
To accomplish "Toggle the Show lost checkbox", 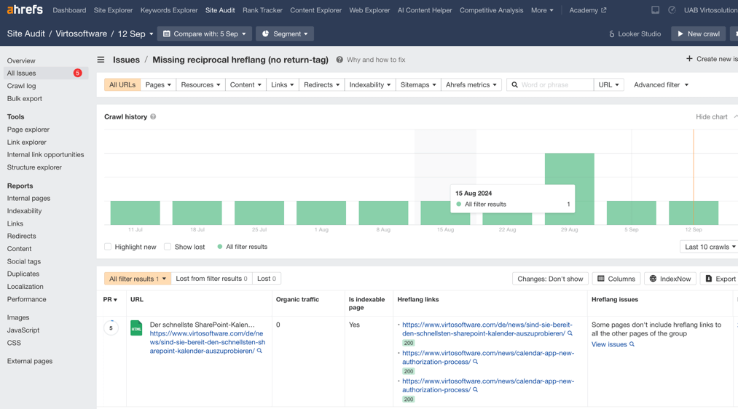I will pos(168,247).
